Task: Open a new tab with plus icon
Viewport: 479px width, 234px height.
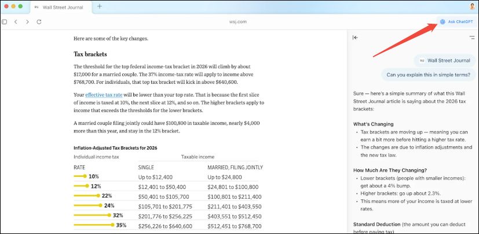Action: pos(100,6)
